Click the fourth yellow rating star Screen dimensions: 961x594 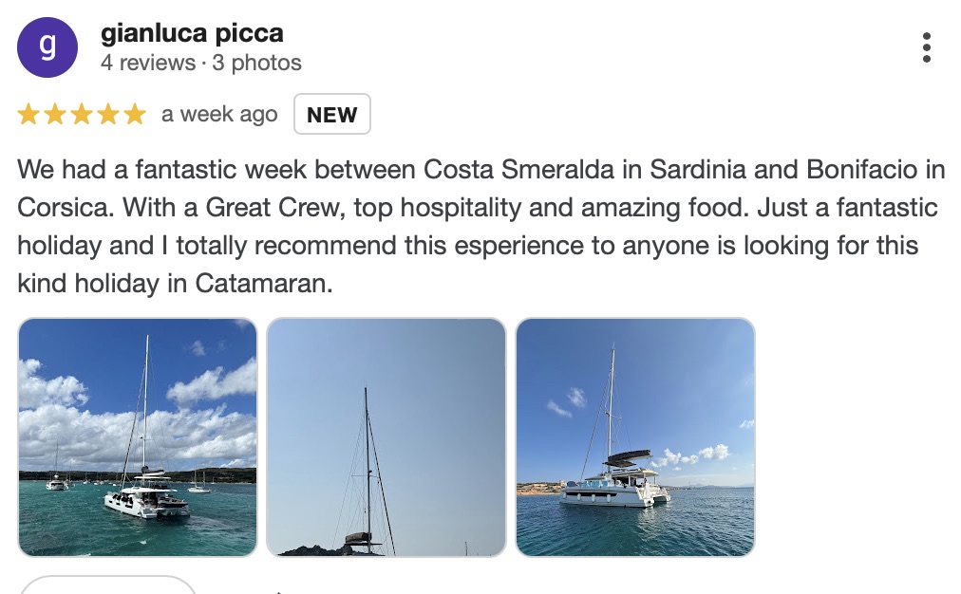click(108, 115)
